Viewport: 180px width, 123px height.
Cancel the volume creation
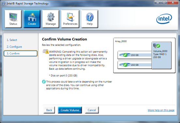[x=92, y=110]
